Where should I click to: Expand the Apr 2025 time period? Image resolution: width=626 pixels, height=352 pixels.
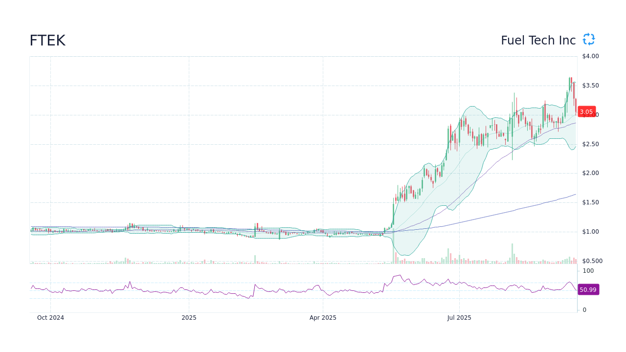(323, 318)
